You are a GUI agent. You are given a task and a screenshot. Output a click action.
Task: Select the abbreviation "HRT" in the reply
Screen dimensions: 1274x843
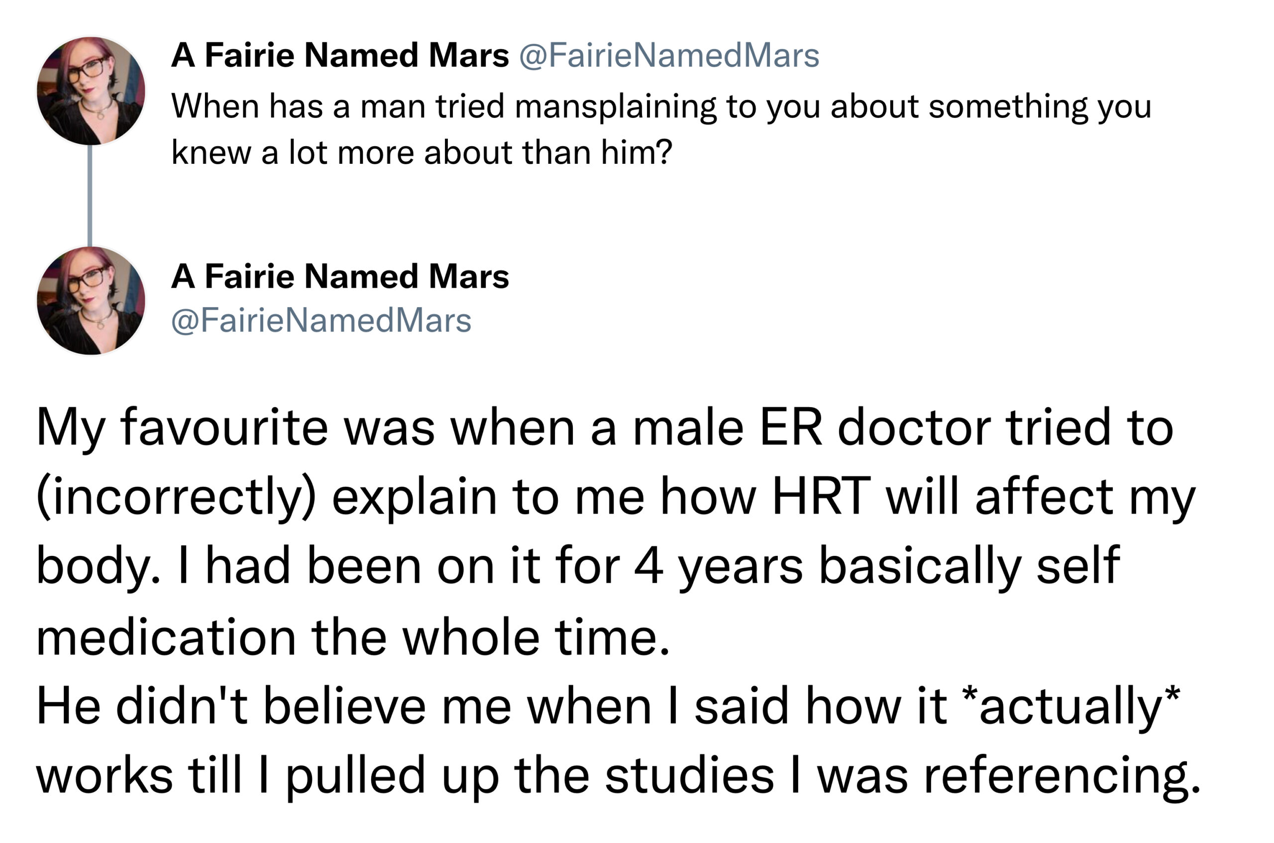[x=821, y=496]
